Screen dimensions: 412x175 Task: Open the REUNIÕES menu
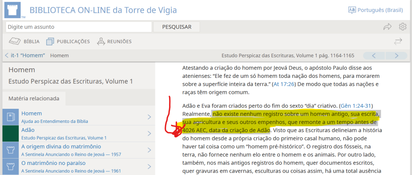click(x=114, y=41)
